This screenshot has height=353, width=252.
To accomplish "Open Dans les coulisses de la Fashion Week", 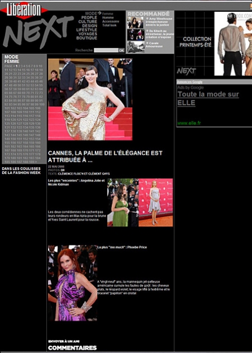I will [x=21, y=171].
